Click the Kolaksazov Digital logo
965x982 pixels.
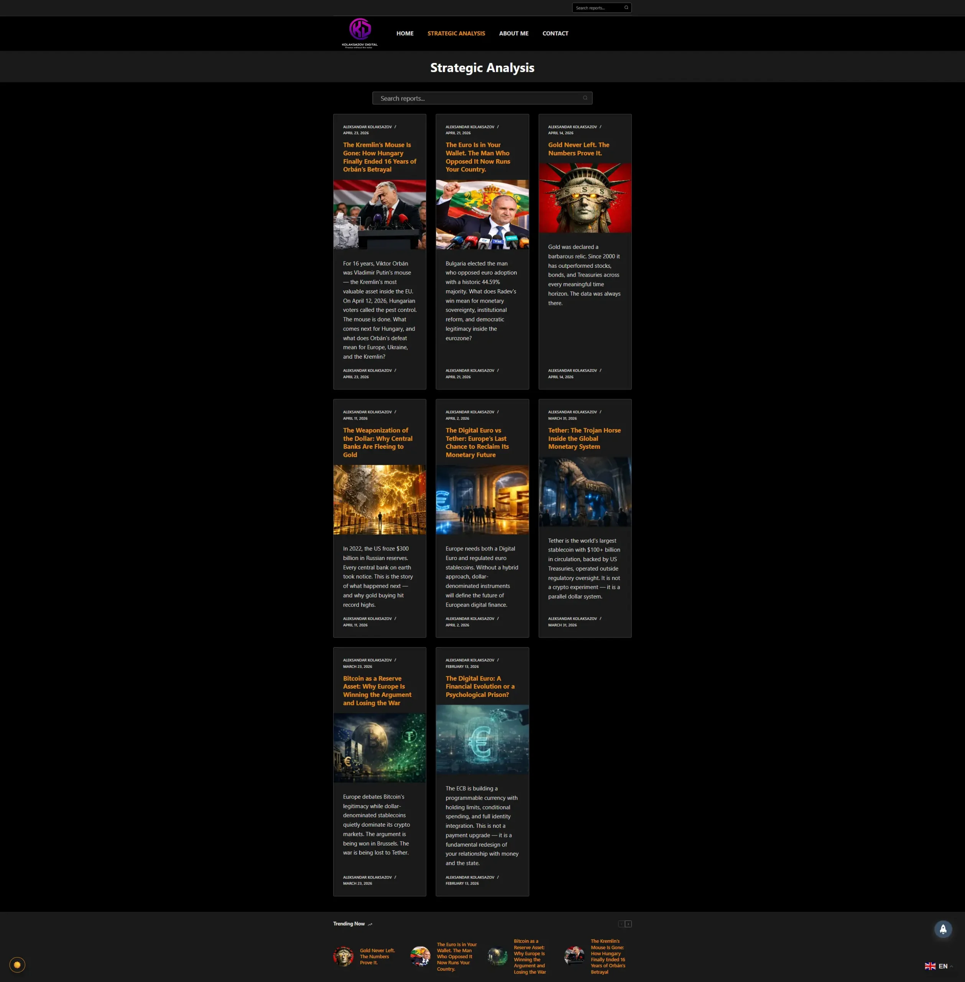[360, 33]
